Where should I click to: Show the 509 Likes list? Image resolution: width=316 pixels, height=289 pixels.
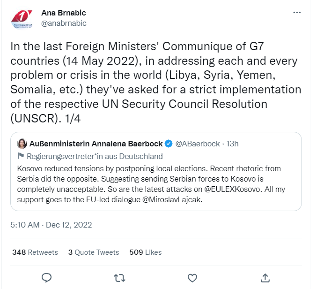click(145, 252)
